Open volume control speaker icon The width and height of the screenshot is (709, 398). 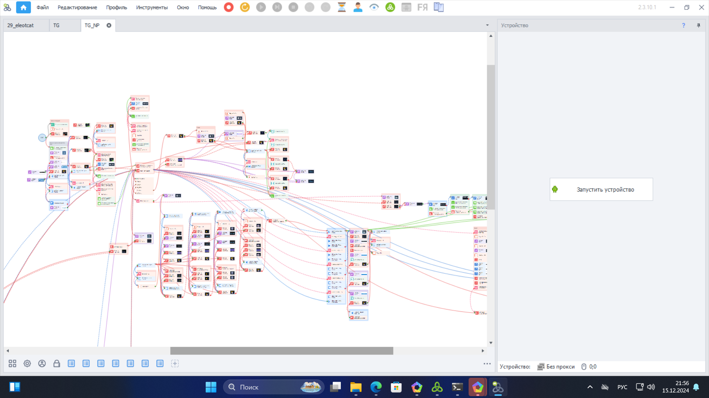[x=651, y=387]
